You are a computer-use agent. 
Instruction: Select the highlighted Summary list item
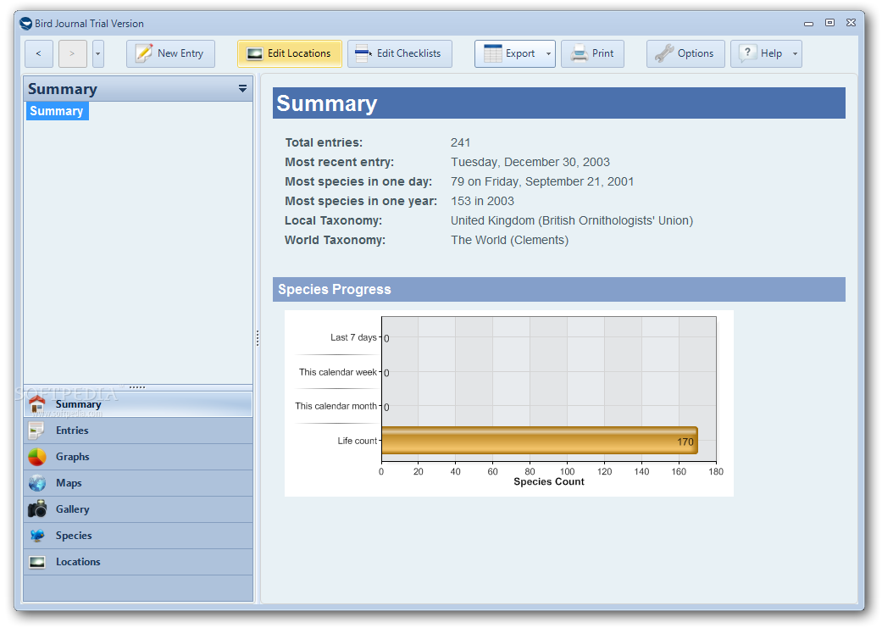(x=57, y=111)
